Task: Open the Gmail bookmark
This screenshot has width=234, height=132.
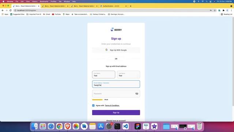Action: [x=46, y=14]
